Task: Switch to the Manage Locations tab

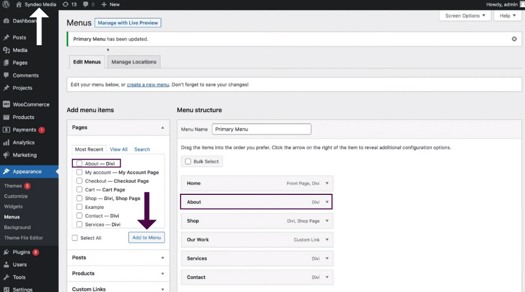Action: (134, 62)
